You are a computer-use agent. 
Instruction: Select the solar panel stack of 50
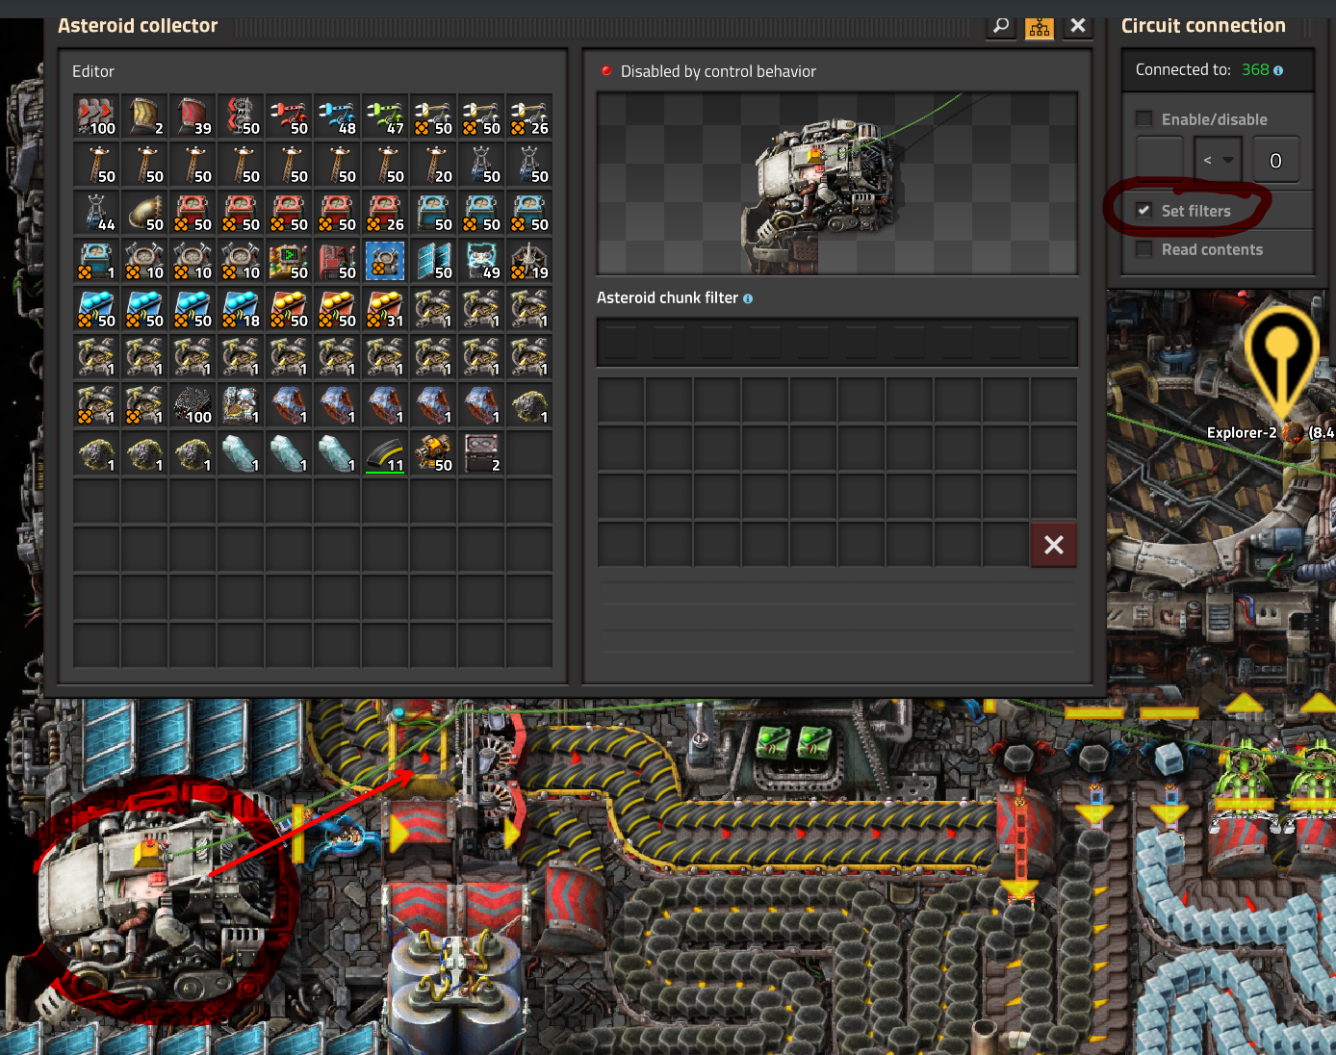coord(433,261)
